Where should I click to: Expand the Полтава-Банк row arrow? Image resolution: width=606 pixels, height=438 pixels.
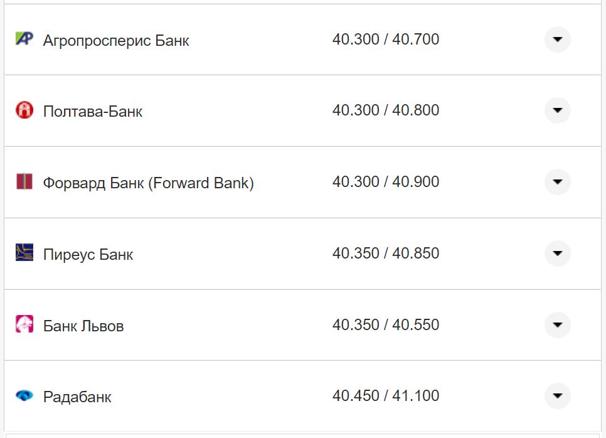pyautogui.click(x=557, y=110)
